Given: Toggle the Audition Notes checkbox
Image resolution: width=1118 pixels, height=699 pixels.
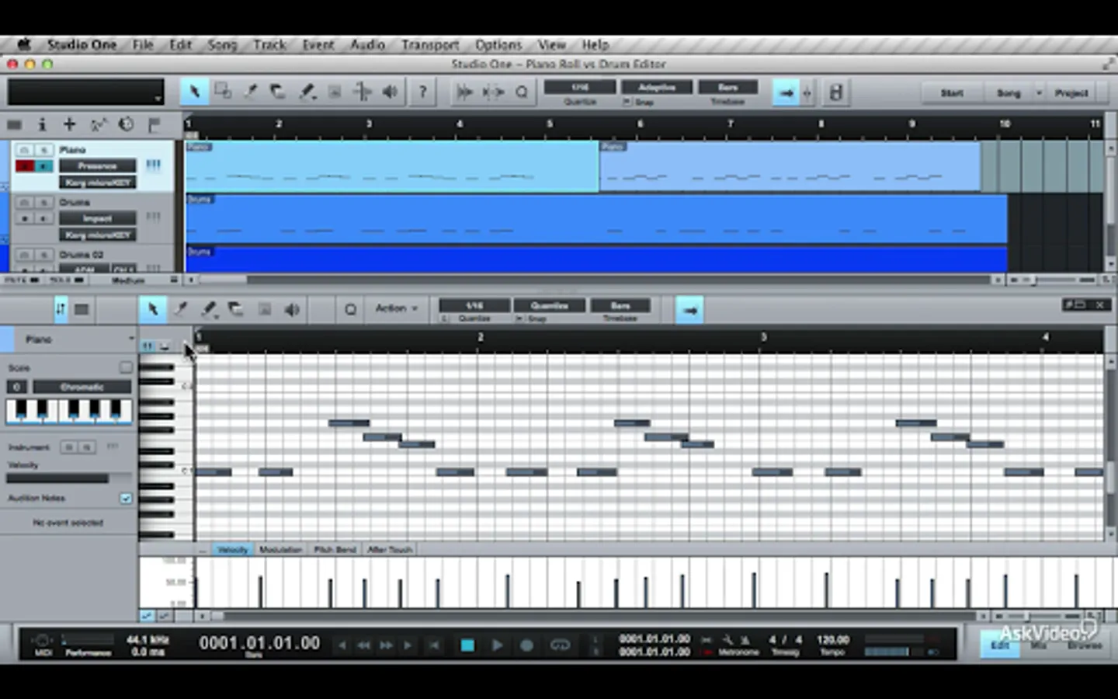Looking at the screenshot, I should [126, 498].
